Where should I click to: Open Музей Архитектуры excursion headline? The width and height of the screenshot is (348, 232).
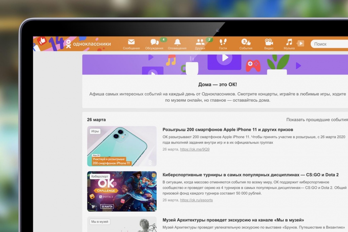(233, 220)
